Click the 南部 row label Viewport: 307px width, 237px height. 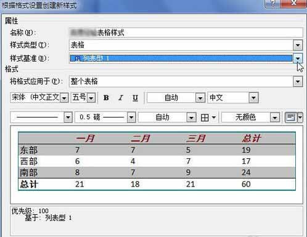(29, 172)
